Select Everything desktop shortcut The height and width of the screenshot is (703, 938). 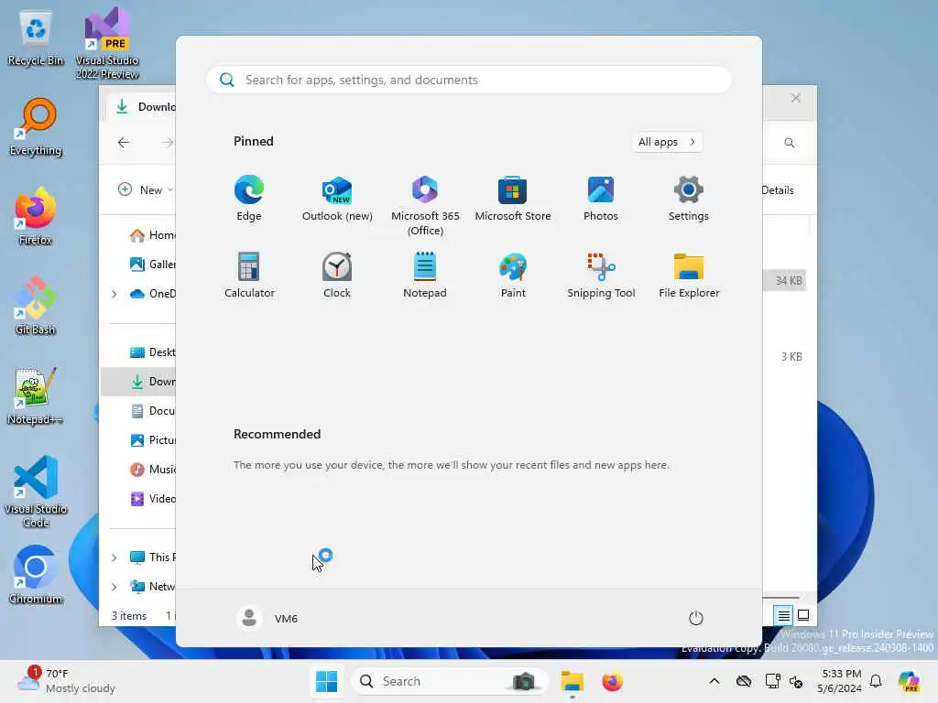(x=36, y=127)
